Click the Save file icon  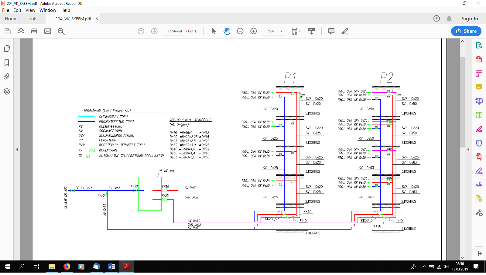8,31
